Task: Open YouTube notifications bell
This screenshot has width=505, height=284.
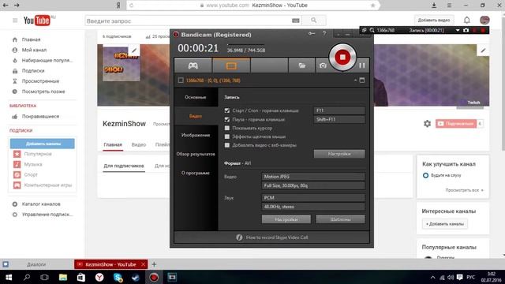Action: click(x=466, y=21)
